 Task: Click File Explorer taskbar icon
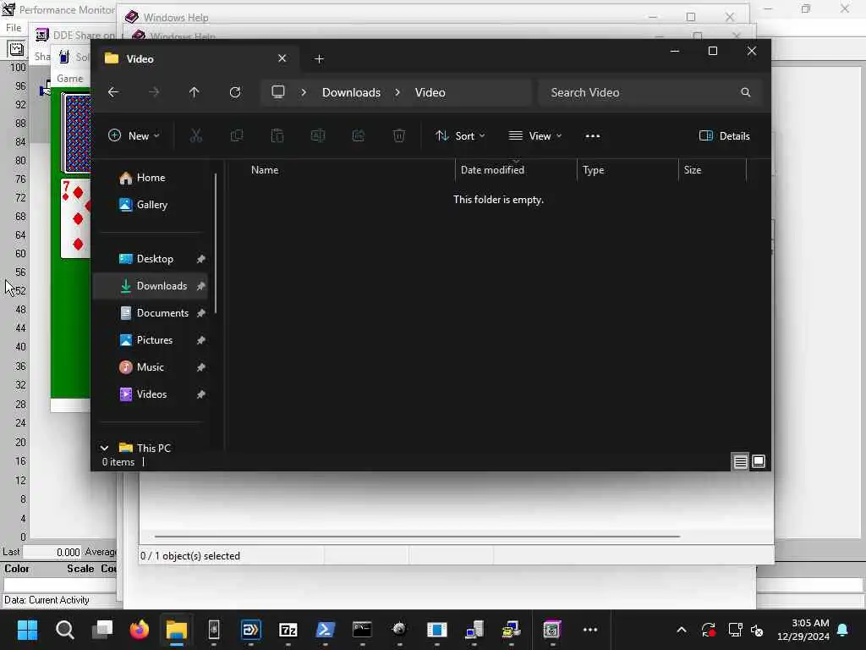click(177, 630)
